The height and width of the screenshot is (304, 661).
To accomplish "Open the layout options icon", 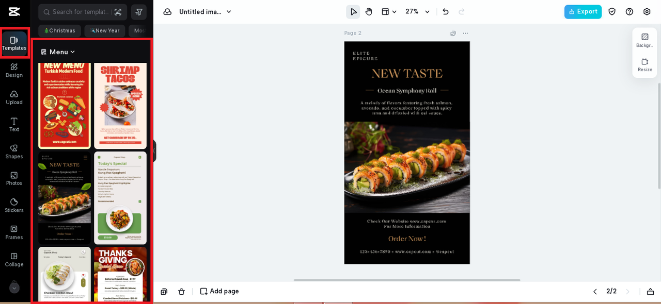I will click(385, 12).
